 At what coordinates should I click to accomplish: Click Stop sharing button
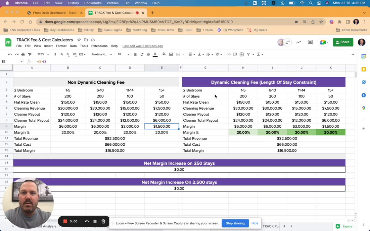235,223
